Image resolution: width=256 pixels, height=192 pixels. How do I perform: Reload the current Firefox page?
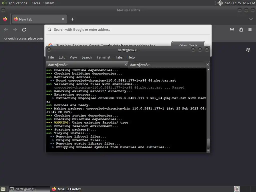[24, 30]
